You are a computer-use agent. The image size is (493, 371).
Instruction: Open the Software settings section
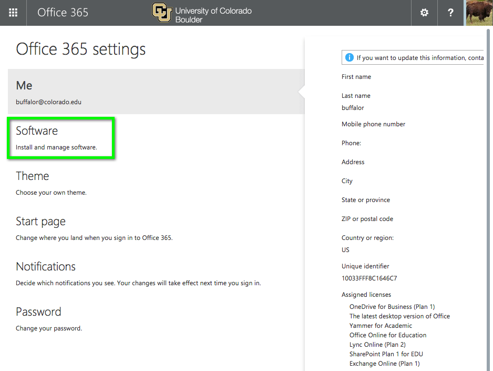(60, 138)
